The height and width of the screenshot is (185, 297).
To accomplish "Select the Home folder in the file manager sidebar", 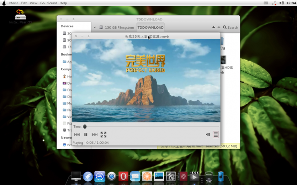I will coord(67,76).
